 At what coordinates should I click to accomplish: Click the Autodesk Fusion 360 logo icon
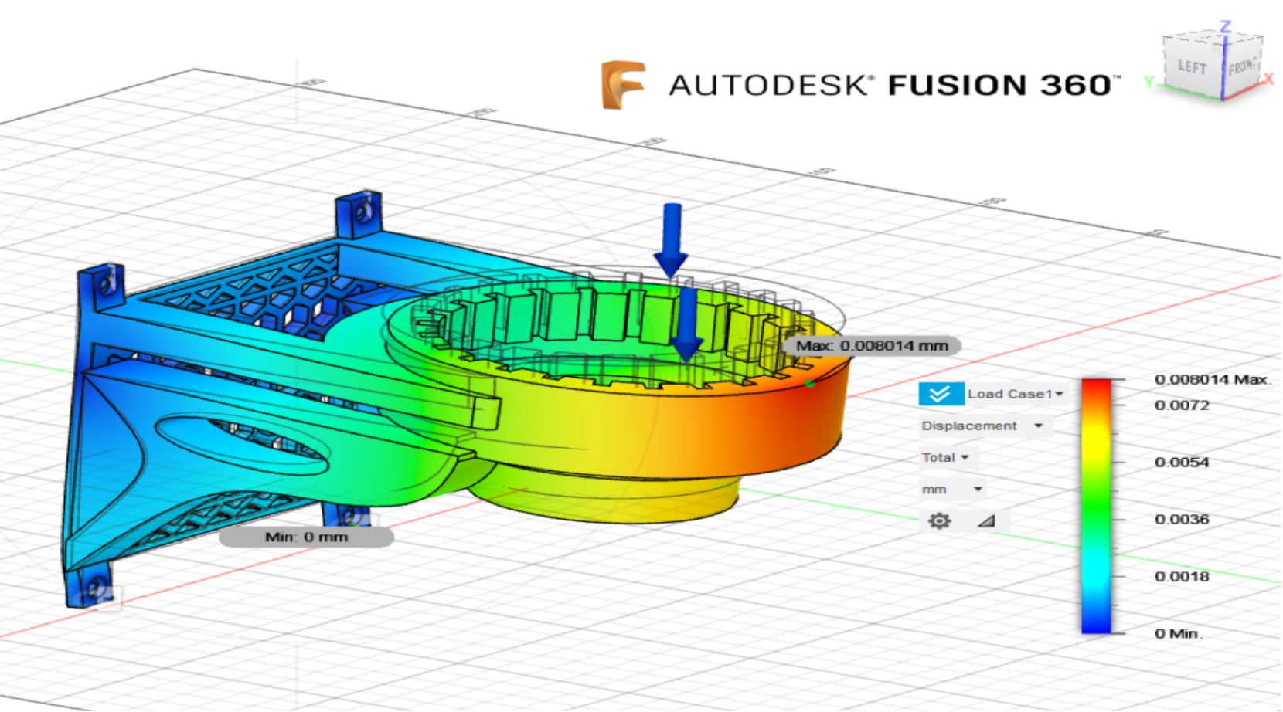[x=623, y=84]
